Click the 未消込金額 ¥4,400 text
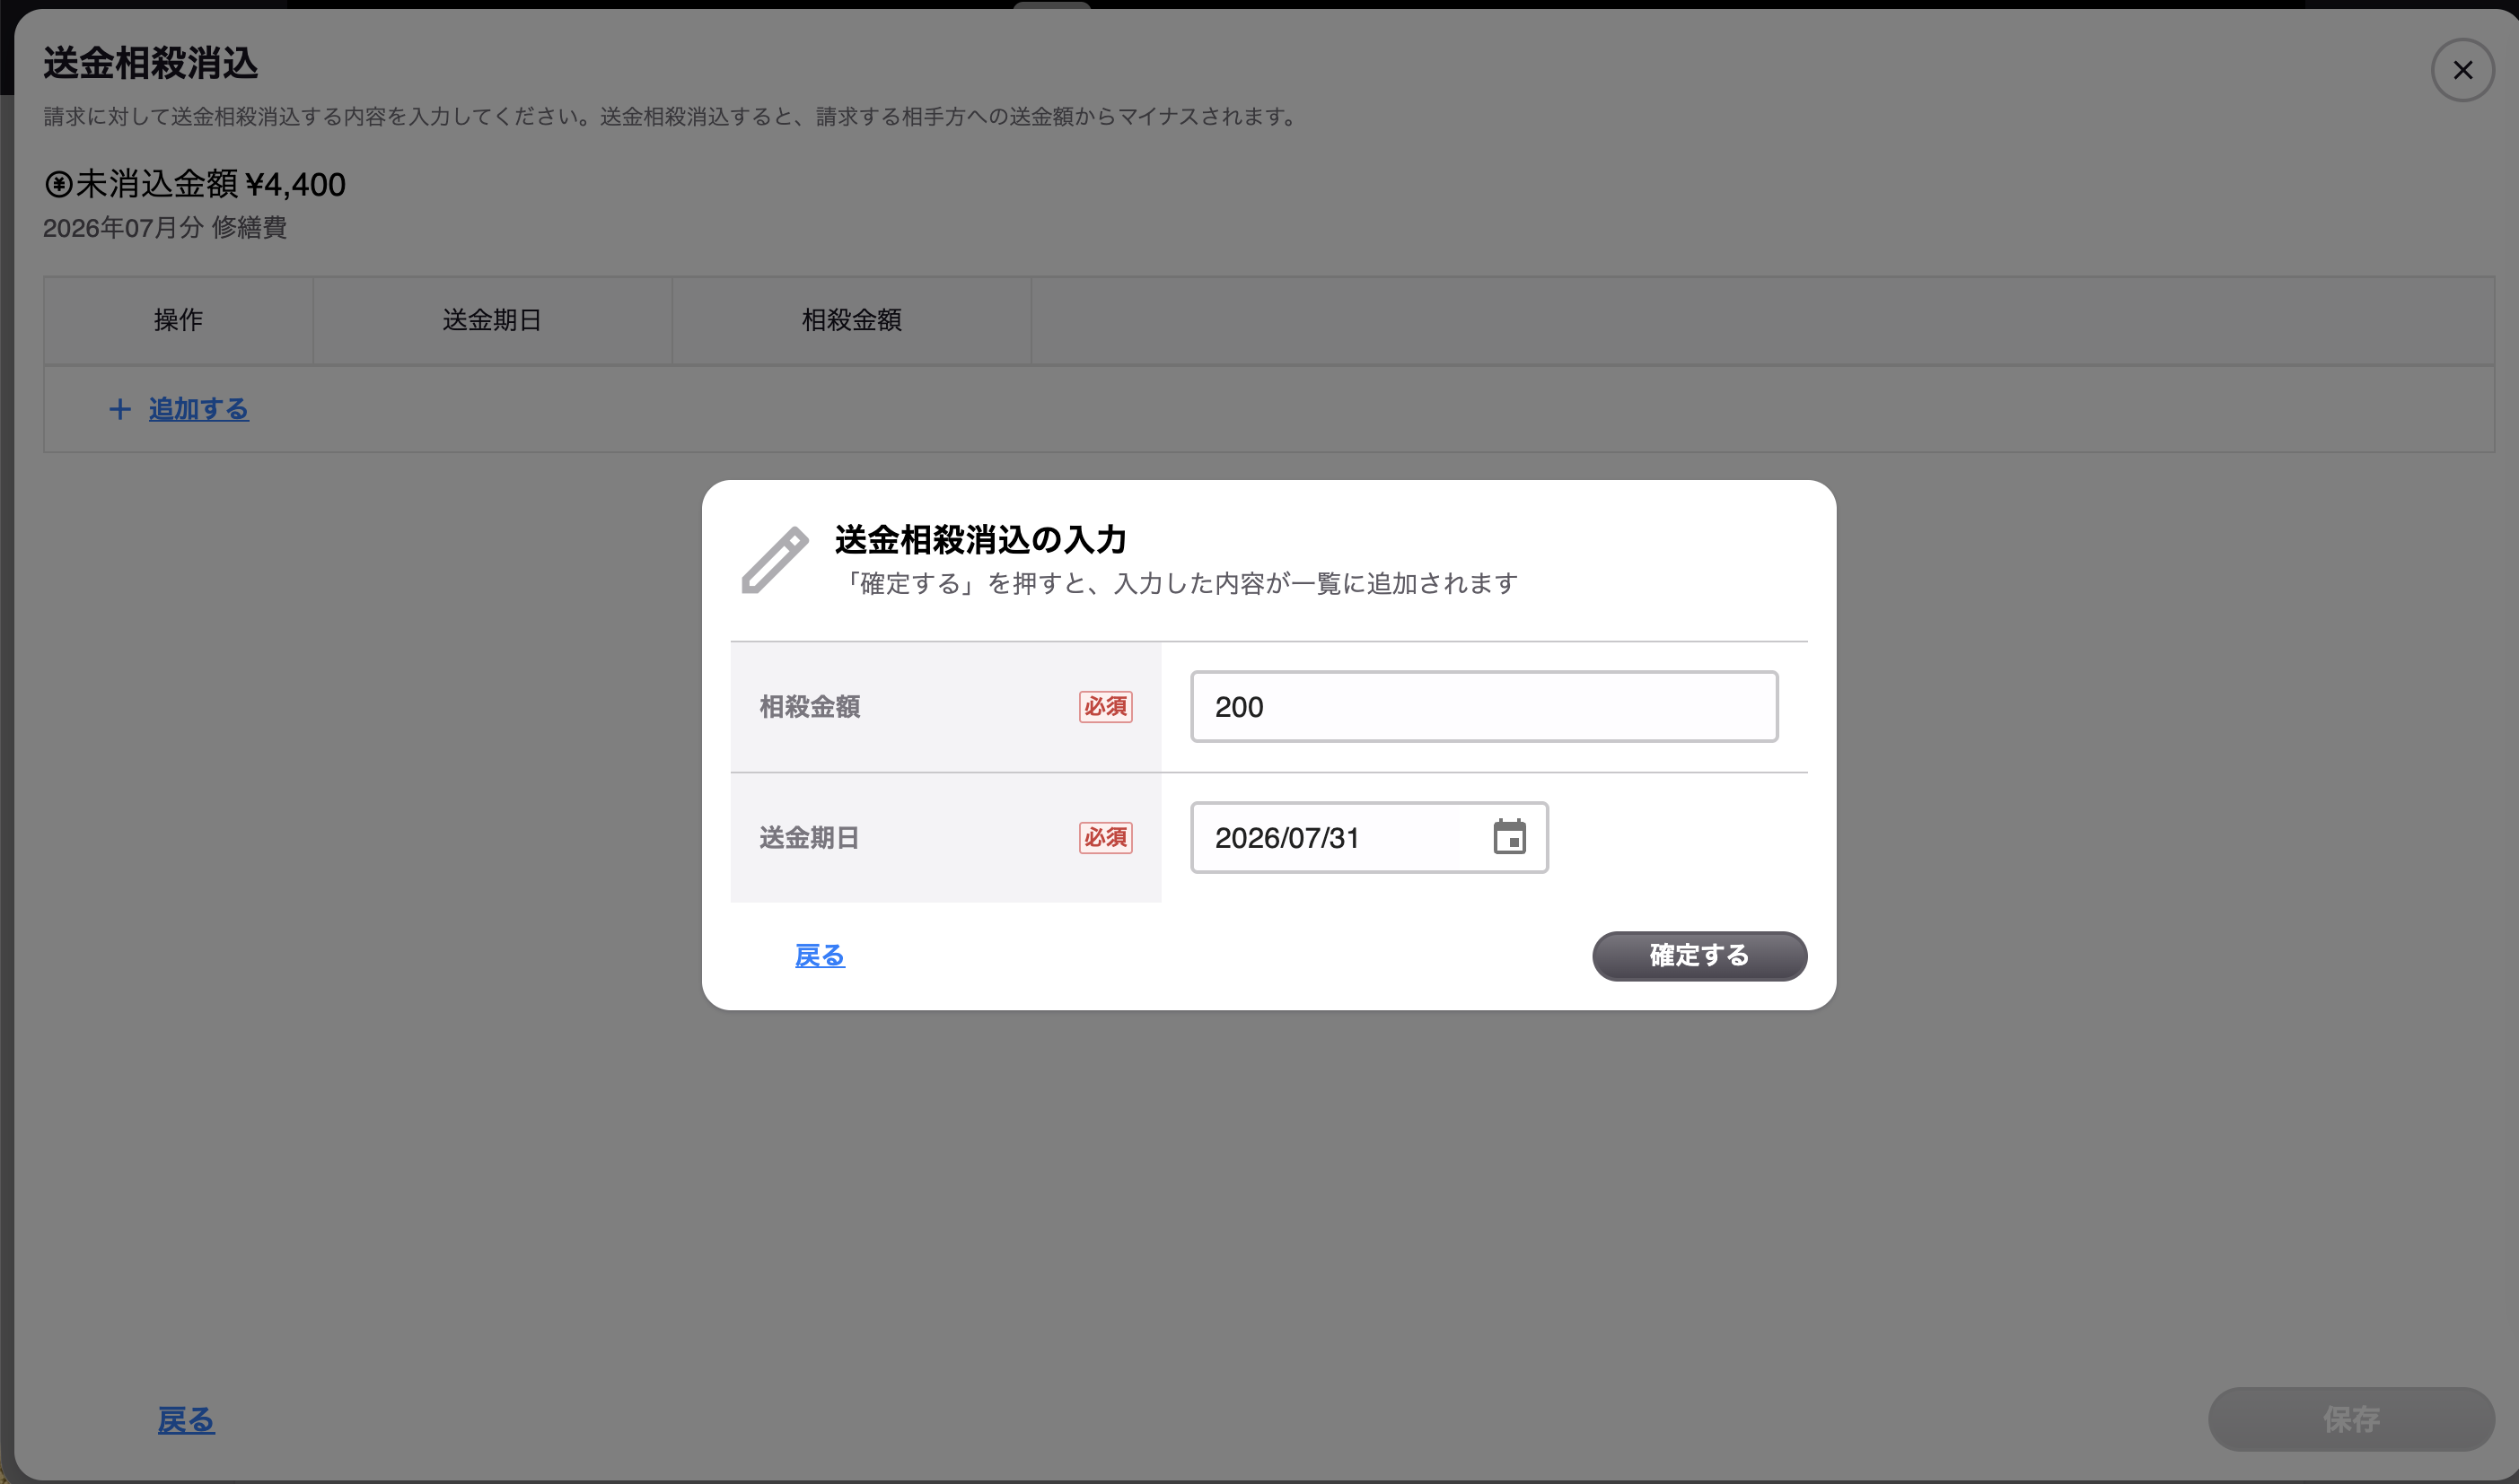 point(210,184)
